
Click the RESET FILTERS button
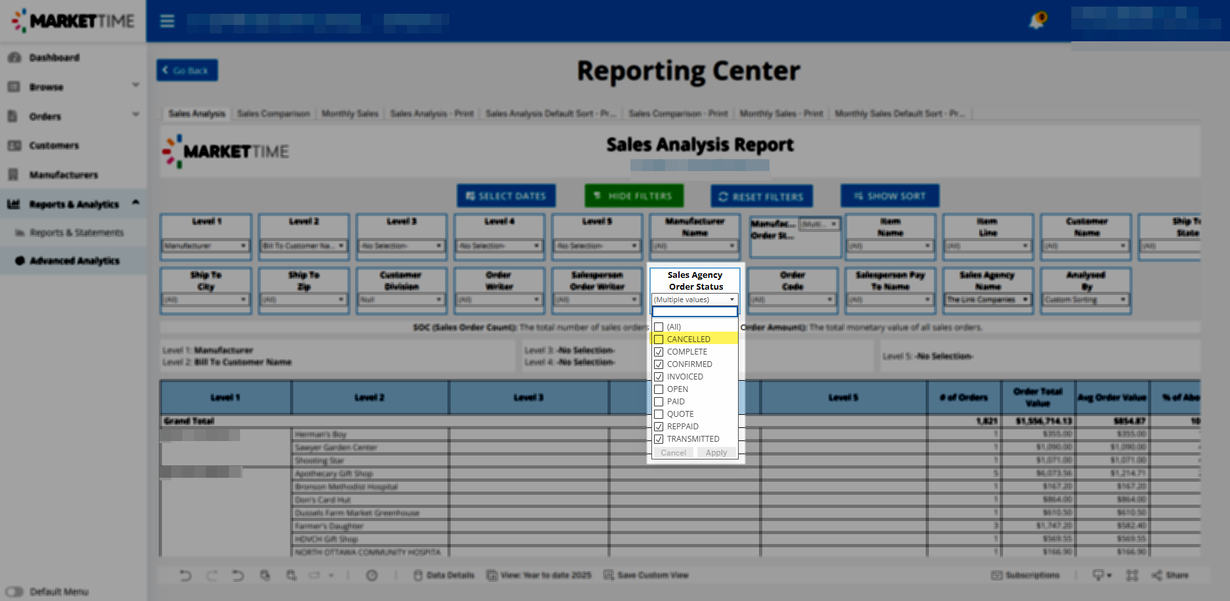pyautogui.click(x=762, y=196)
